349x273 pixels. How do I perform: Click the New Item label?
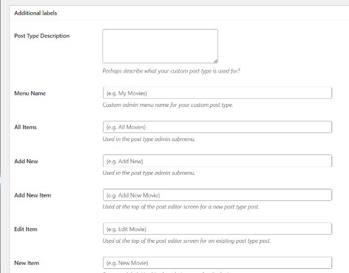(27, 263)
